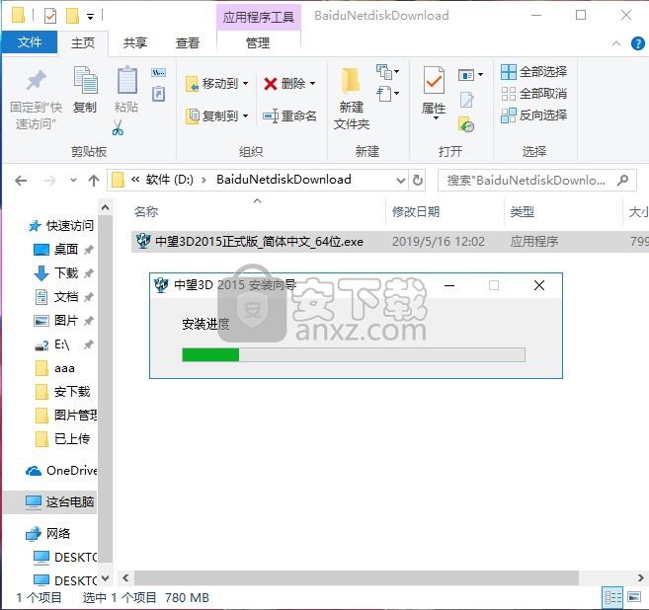
Task: Click the Copy (复制) ribbon icon
Action: pyautogui.click(x=85, y=80)
